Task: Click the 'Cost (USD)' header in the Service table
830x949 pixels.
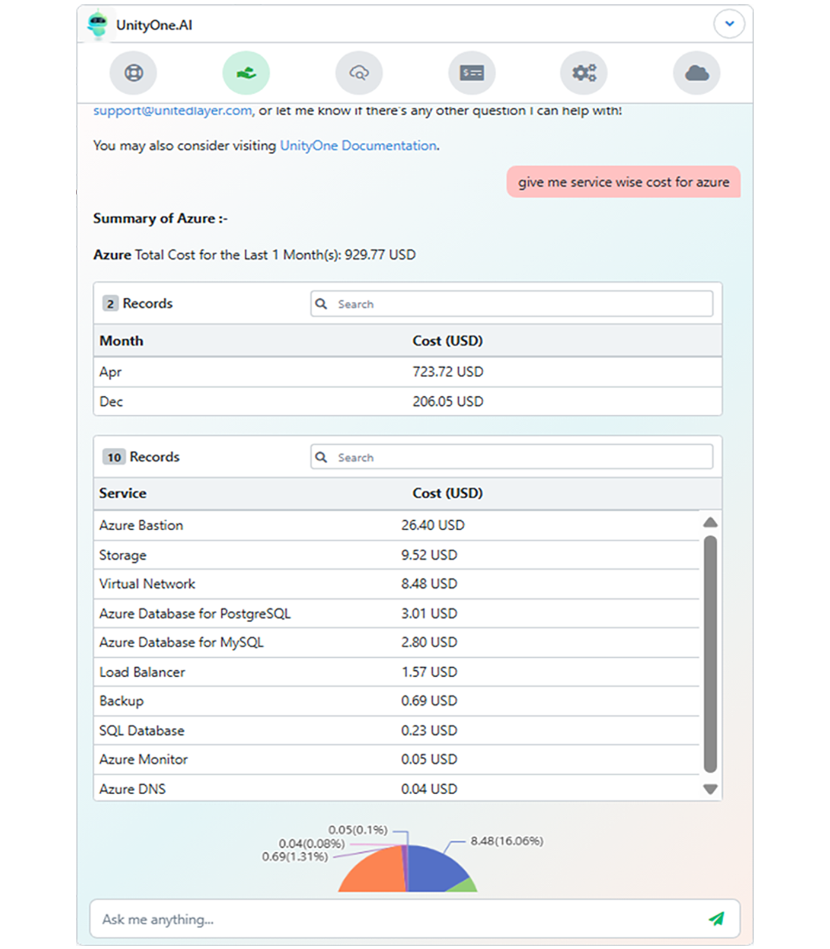Action: click(x=448, y=493)
